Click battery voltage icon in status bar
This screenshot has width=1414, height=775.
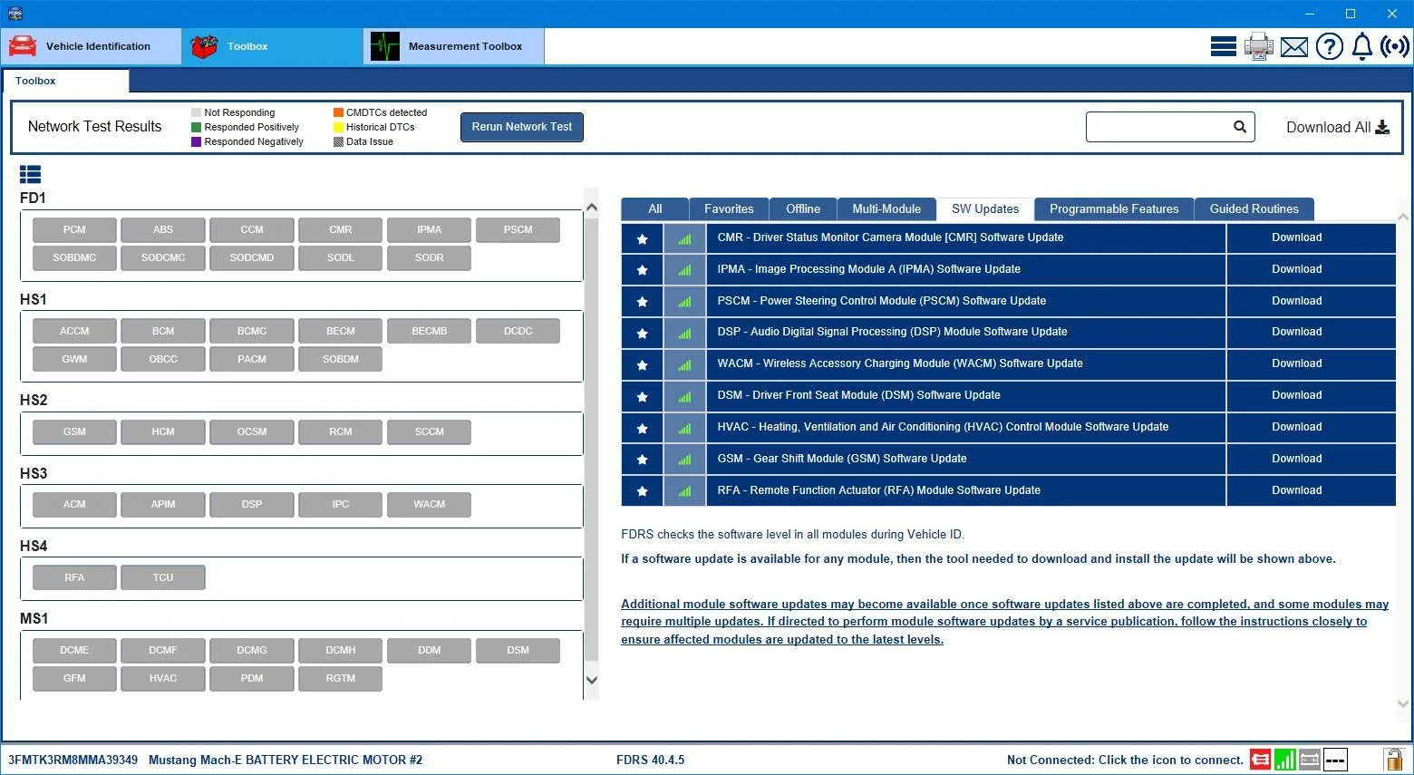1309,760
